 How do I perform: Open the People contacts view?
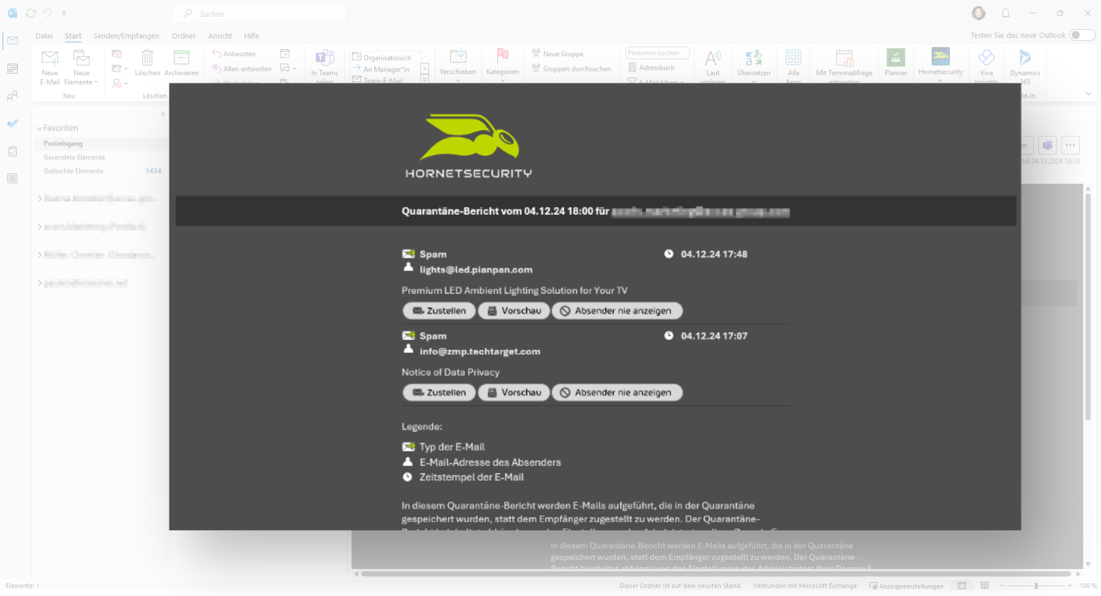pyautogui.click(x=13, y=96)
